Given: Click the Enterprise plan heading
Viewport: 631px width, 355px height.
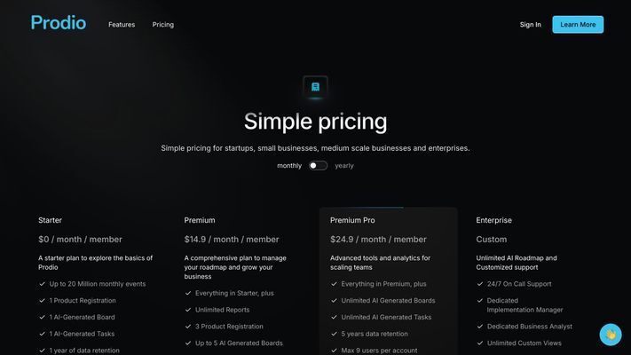Looking at the screenshot, I should pos(493,220).
